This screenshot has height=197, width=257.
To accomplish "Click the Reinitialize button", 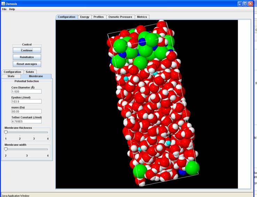I will tap(27, 57).
